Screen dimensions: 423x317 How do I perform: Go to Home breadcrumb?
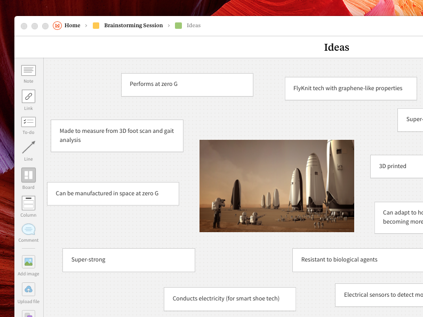pyautogui.click(x=73, y=26)
